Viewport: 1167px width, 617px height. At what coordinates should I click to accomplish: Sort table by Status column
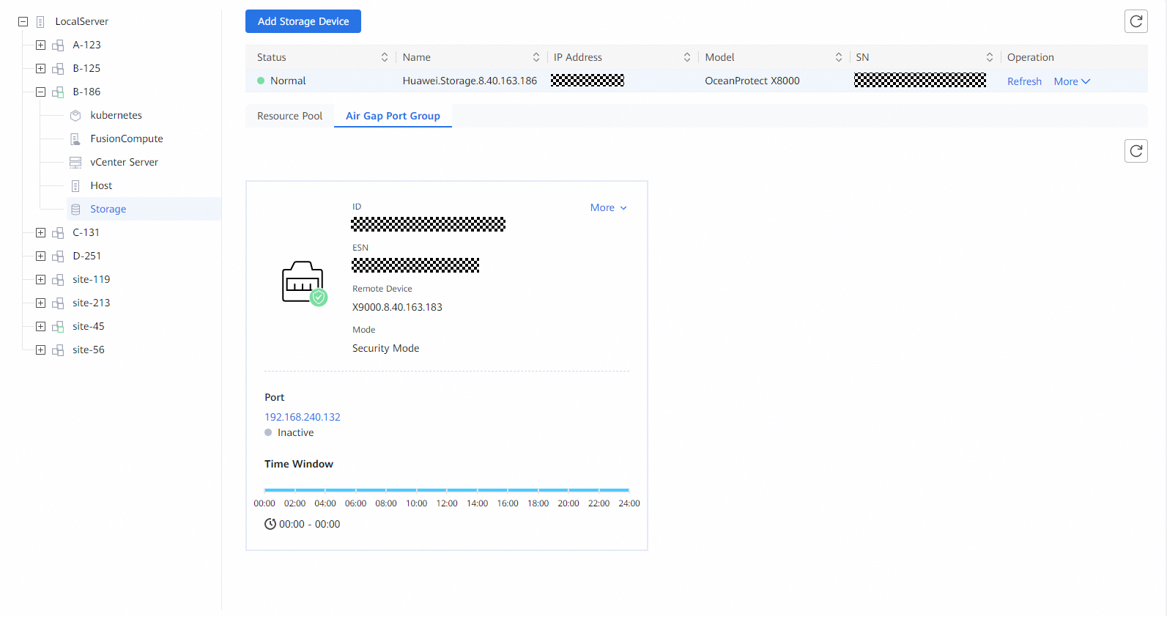tap(385, 57)
